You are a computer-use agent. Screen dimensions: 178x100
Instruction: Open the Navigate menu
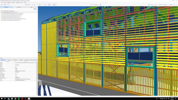[9, 3]
